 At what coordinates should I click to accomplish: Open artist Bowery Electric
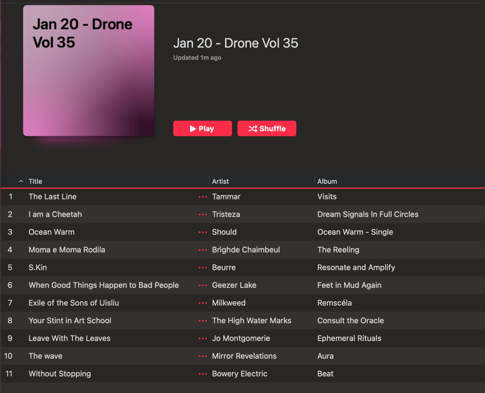239,374
